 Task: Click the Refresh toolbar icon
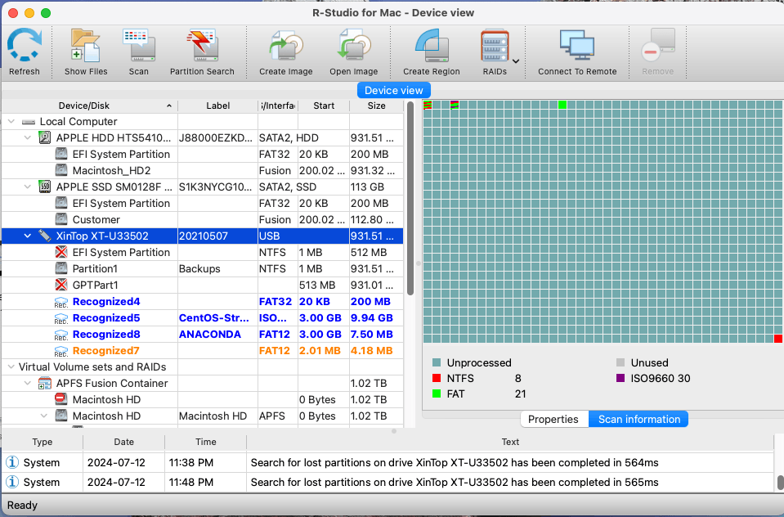tap(24, 46)
